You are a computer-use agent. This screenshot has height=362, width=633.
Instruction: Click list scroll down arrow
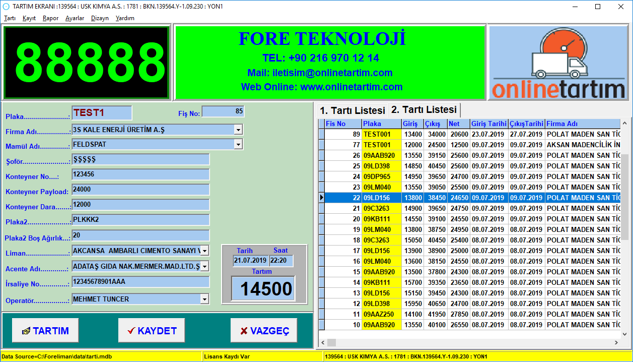625,334
